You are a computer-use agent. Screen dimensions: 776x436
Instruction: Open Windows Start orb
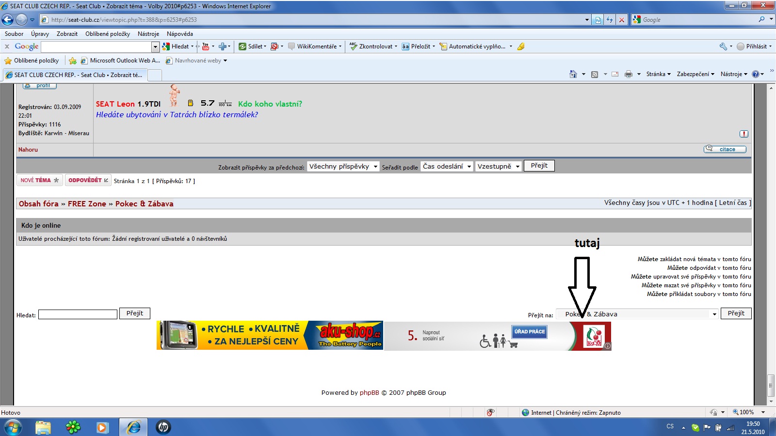click(x=13, y=427)
